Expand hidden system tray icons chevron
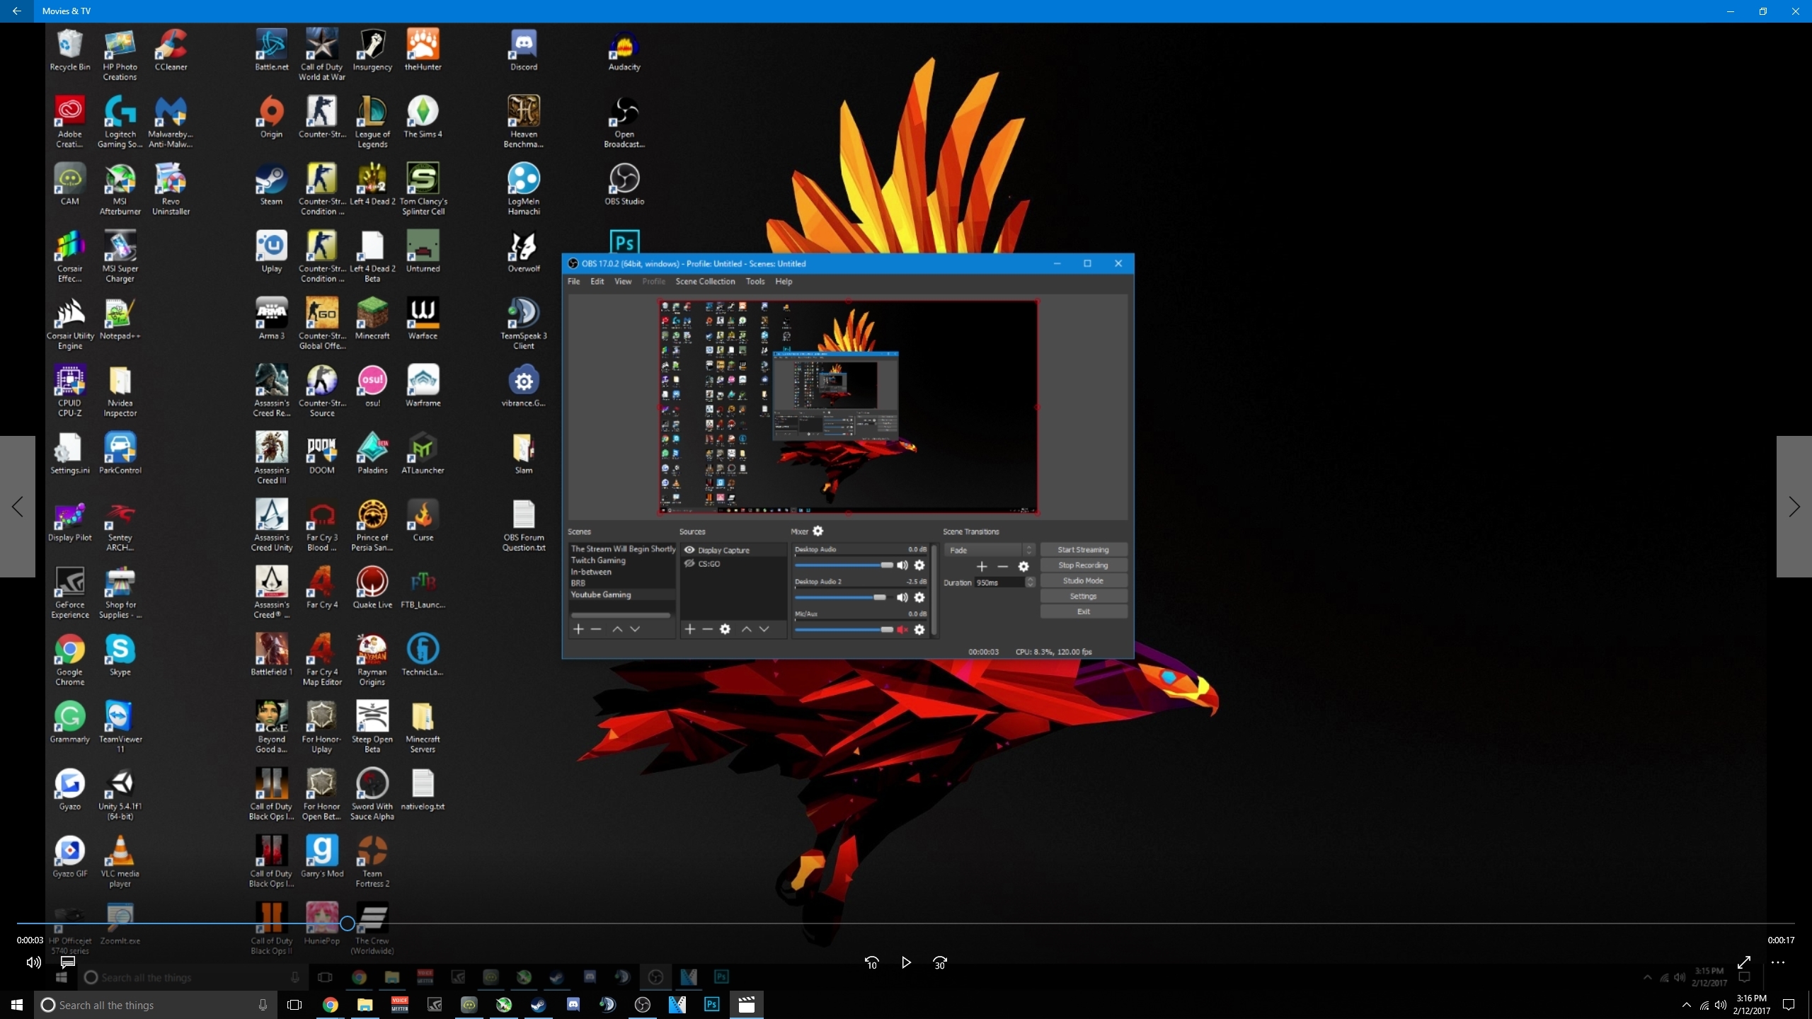The height and width of the screenshot is (1019, 1812). tap(1686, 1005)
